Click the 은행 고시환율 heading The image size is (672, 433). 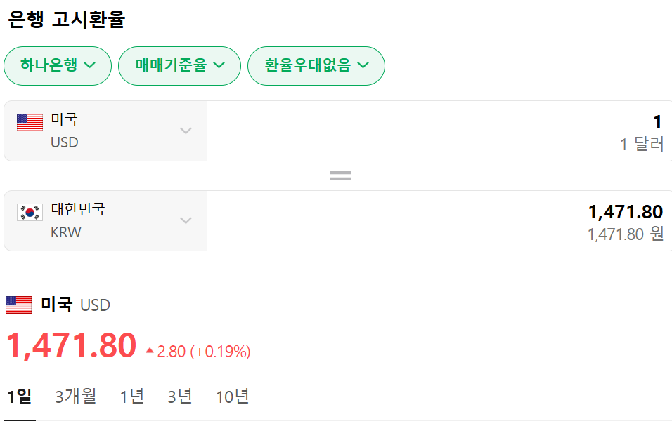(x=66, y=19)
